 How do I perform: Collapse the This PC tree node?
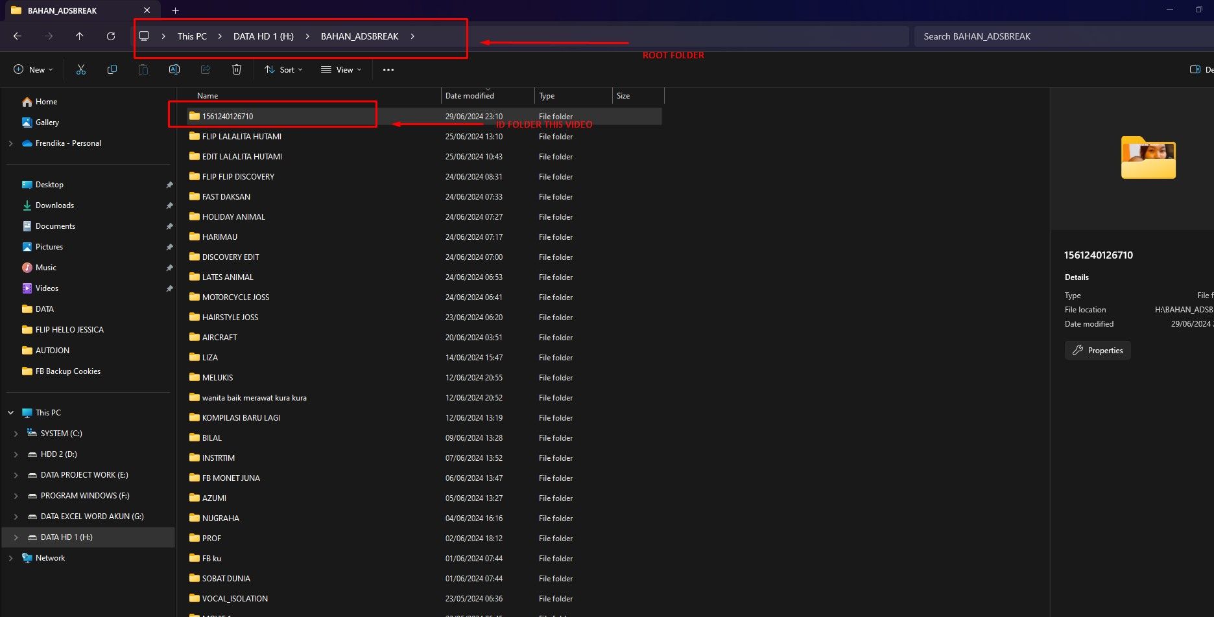coord(11,413)
